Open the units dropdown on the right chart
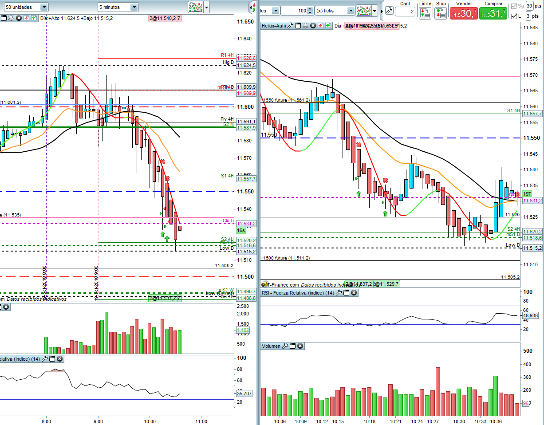Viewport: 544px width, 425px height. tap(275, 10)
